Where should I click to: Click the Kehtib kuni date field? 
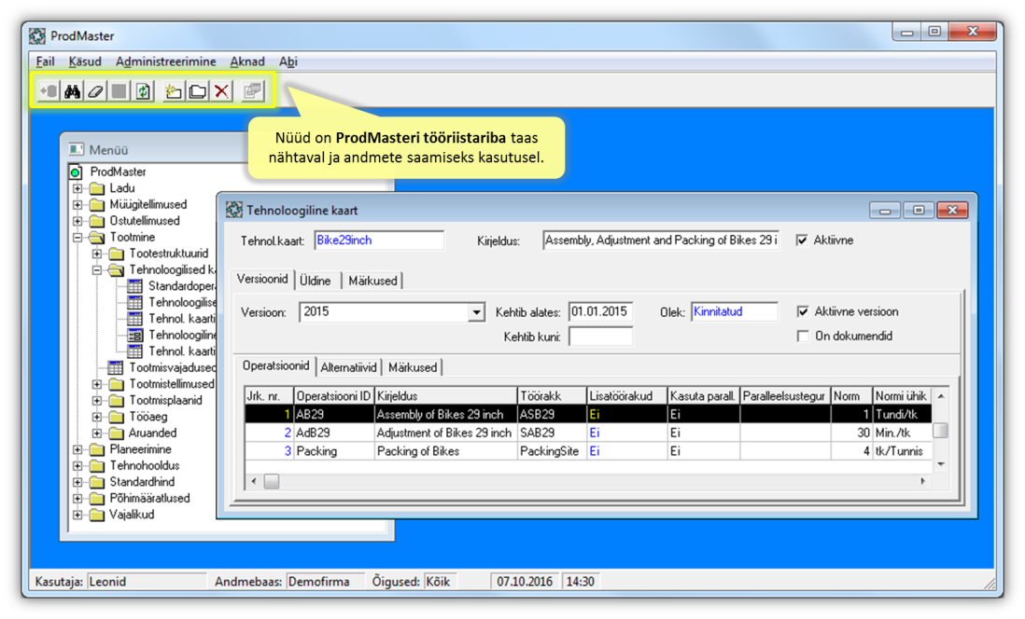coord(601,337)
